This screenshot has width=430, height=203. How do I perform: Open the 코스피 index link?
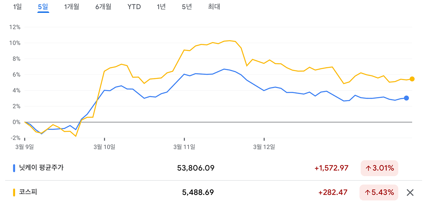[x=28, y=192]
